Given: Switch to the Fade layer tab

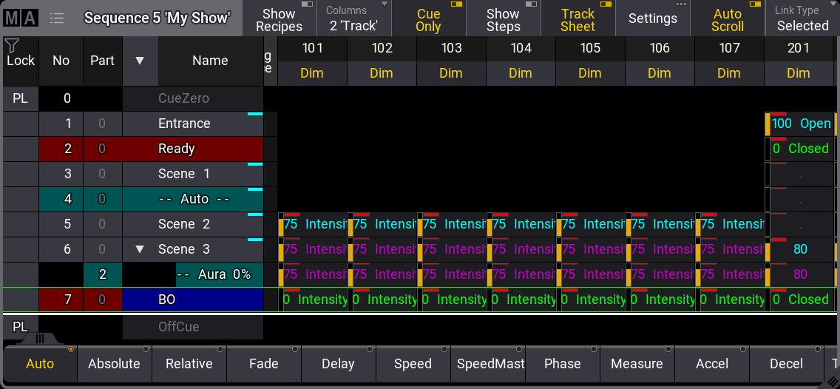Looking at the screenshot, I should coord(263,364).
